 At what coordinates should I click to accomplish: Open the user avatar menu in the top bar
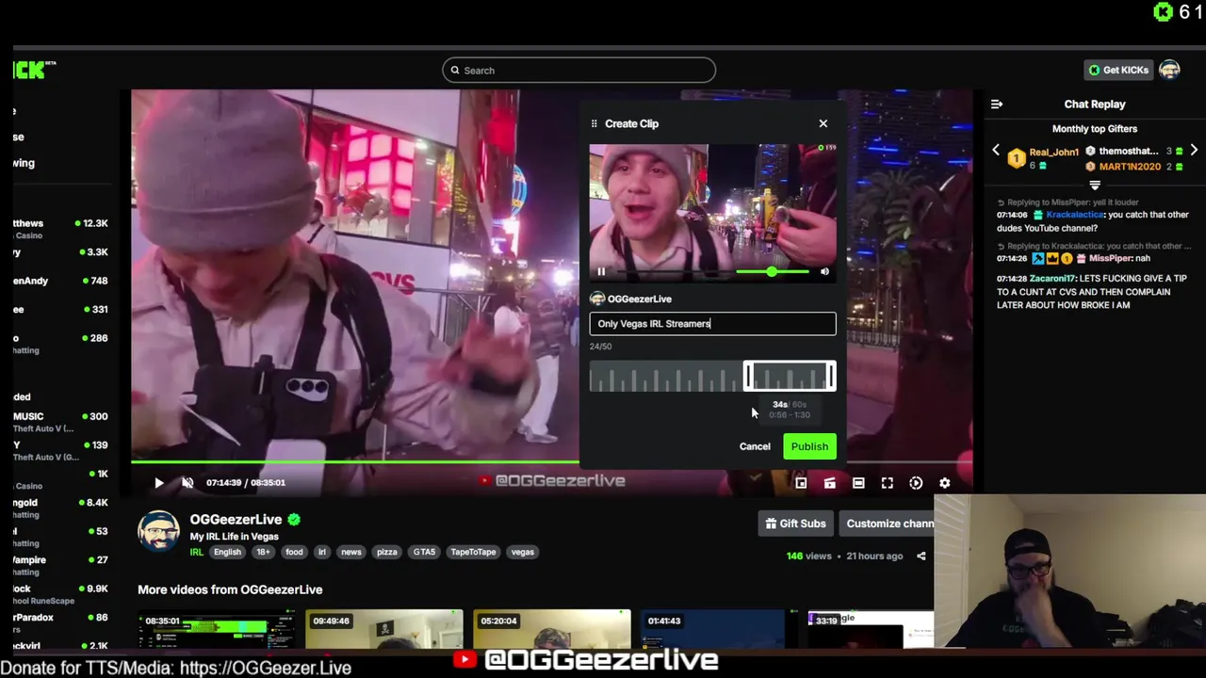[x=1169, y=70]
